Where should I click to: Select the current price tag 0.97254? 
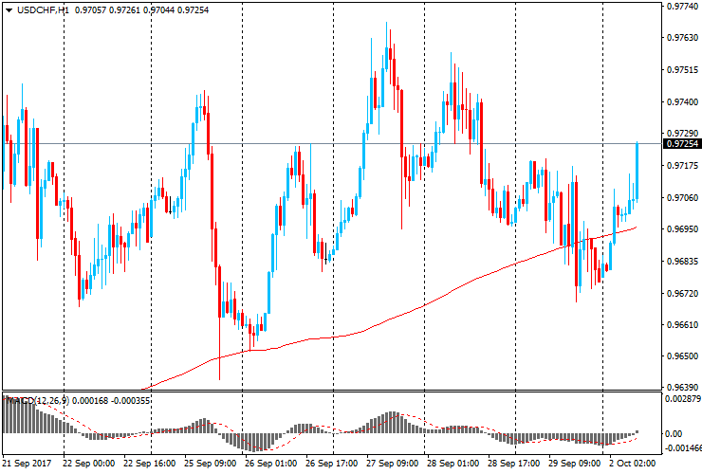[x=682, y=144]
